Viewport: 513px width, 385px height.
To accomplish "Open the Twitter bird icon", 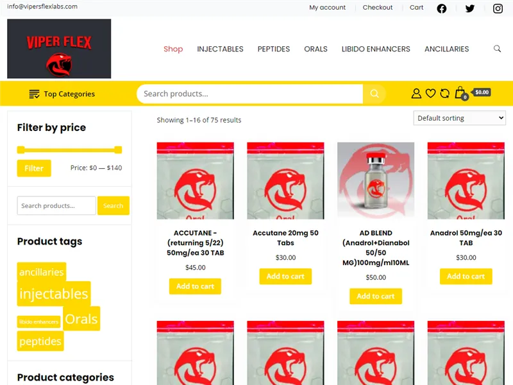I will coord(470,8).
